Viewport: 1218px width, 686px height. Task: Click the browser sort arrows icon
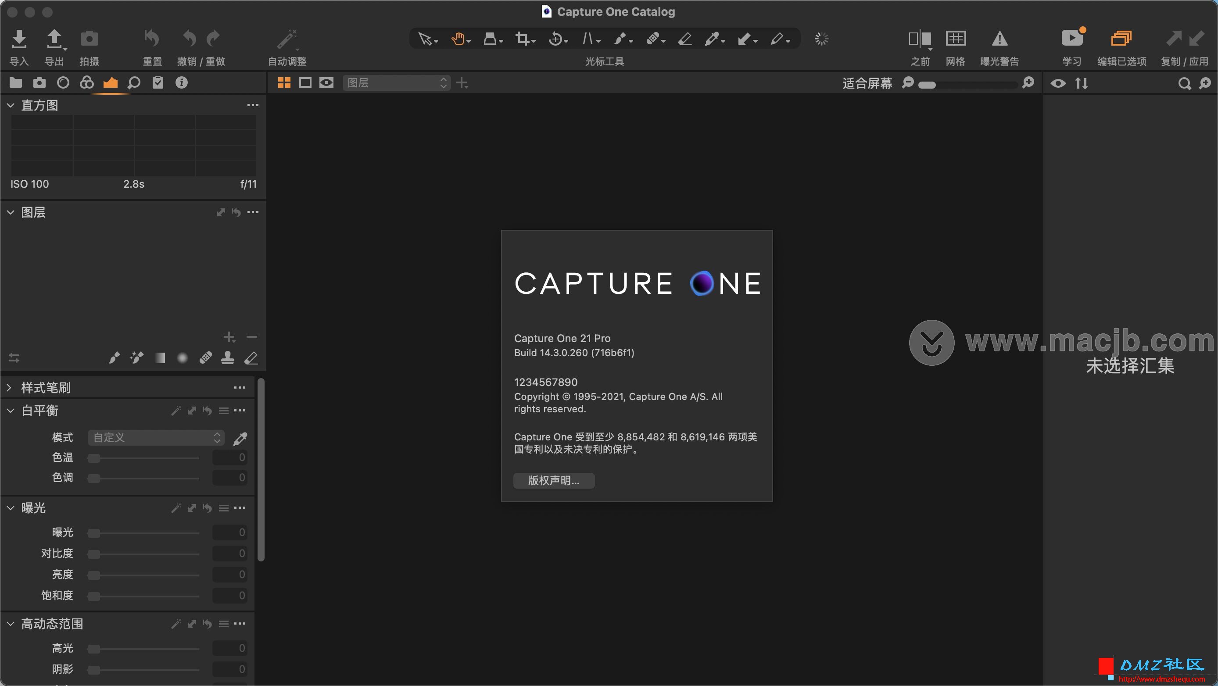(1082, 83)
